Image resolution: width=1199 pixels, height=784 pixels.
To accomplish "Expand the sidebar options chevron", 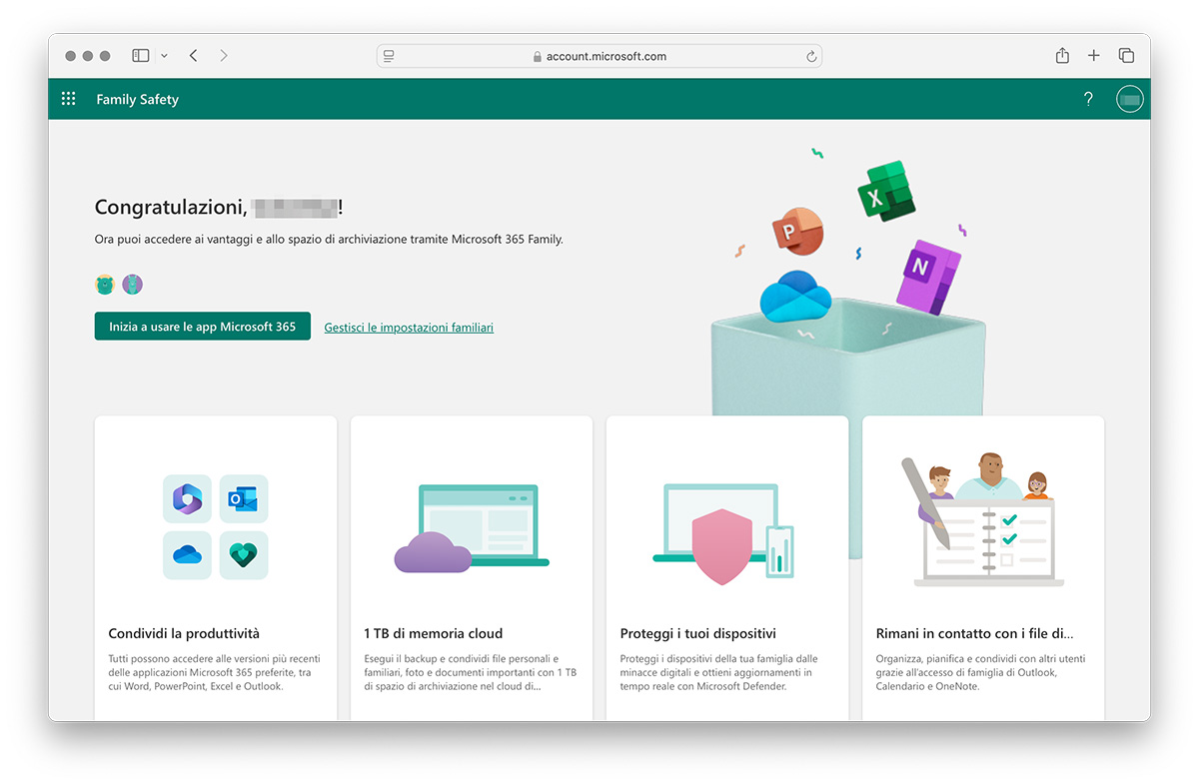I will pyautogui.click(x=164, y=56).
